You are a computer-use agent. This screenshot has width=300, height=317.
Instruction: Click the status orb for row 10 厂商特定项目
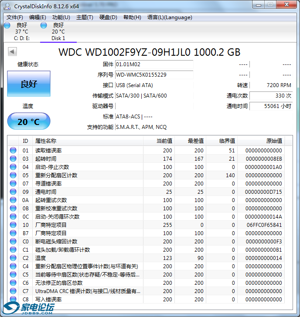tap(13, 225)
